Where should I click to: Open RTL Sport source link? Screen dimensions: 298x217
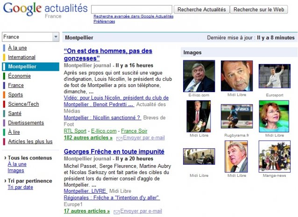(75, 131)
